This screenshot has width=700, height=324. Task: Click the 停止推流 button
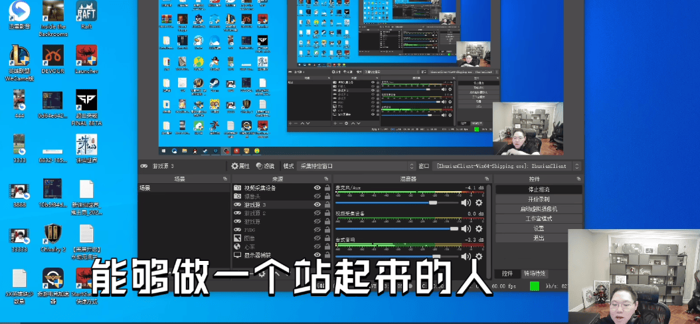(x=539, y=189)
